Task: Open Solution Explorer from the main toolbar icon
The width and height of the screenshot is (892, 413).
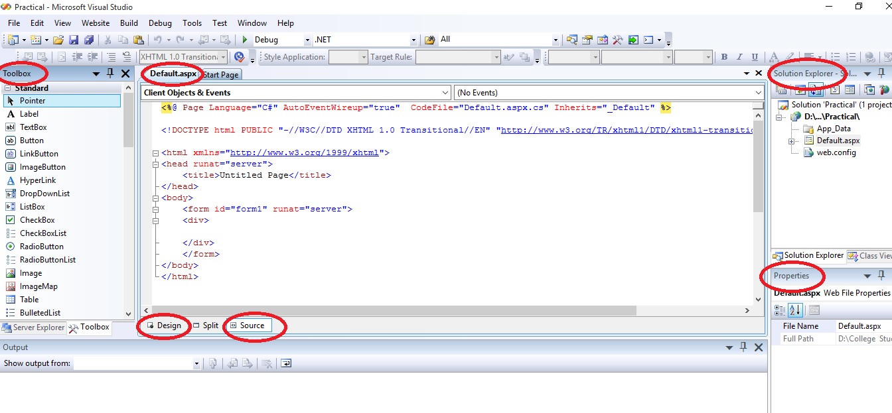Action: click(572, 40)
